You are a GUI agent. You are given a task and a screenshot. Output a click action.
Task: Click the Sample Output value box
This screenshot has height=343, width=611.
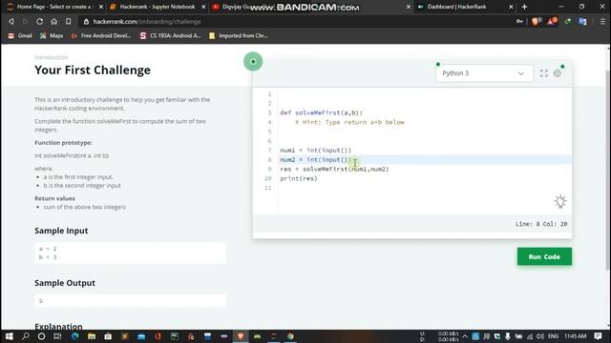(130, 301)
